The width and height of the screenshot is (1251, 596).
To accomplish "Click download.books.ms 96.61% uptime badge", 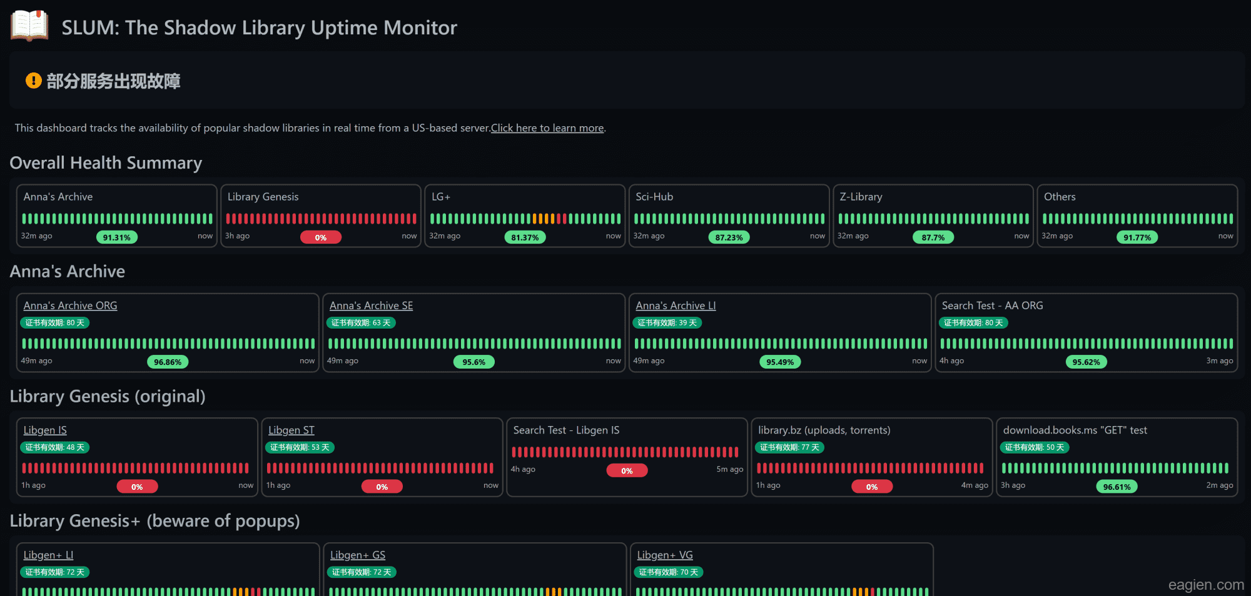I will click(x=1117, y=487).
